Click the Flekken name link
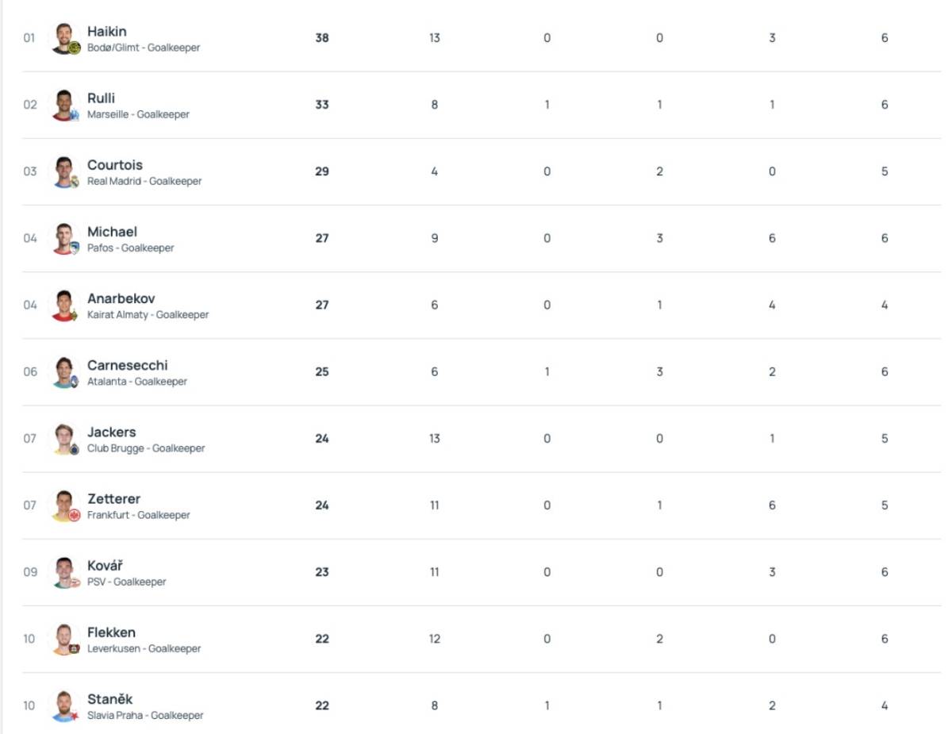The image size is (952, 734). (x=111, y=632)
